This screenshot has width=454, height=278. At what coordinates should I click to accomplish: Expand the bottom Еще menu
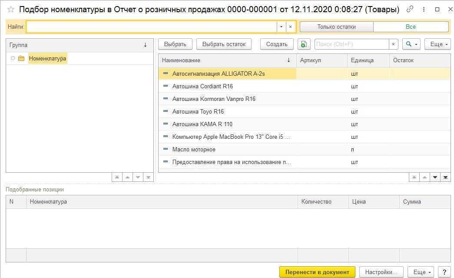point(422,272)
